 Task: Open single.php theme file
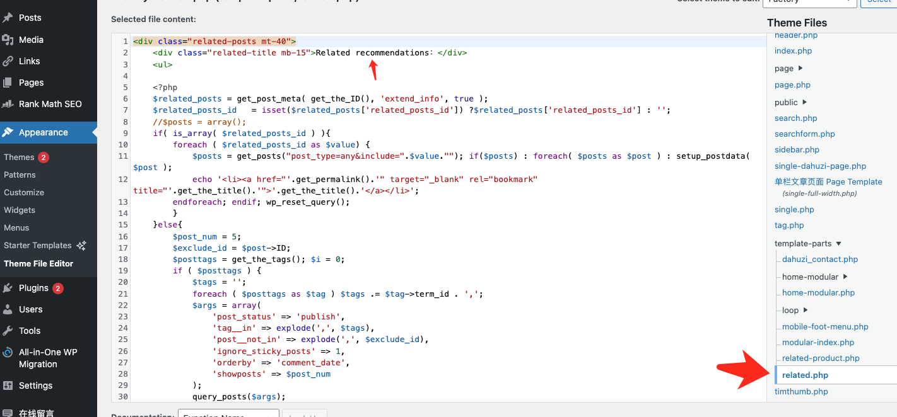[x=794, y=209]
